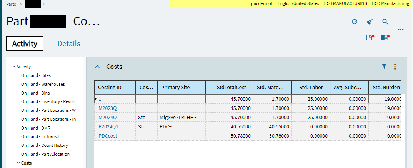The width and height of the screenshot is (413, 168).
Task: Sort by Std. Burden column header
Action: point(384,87)
